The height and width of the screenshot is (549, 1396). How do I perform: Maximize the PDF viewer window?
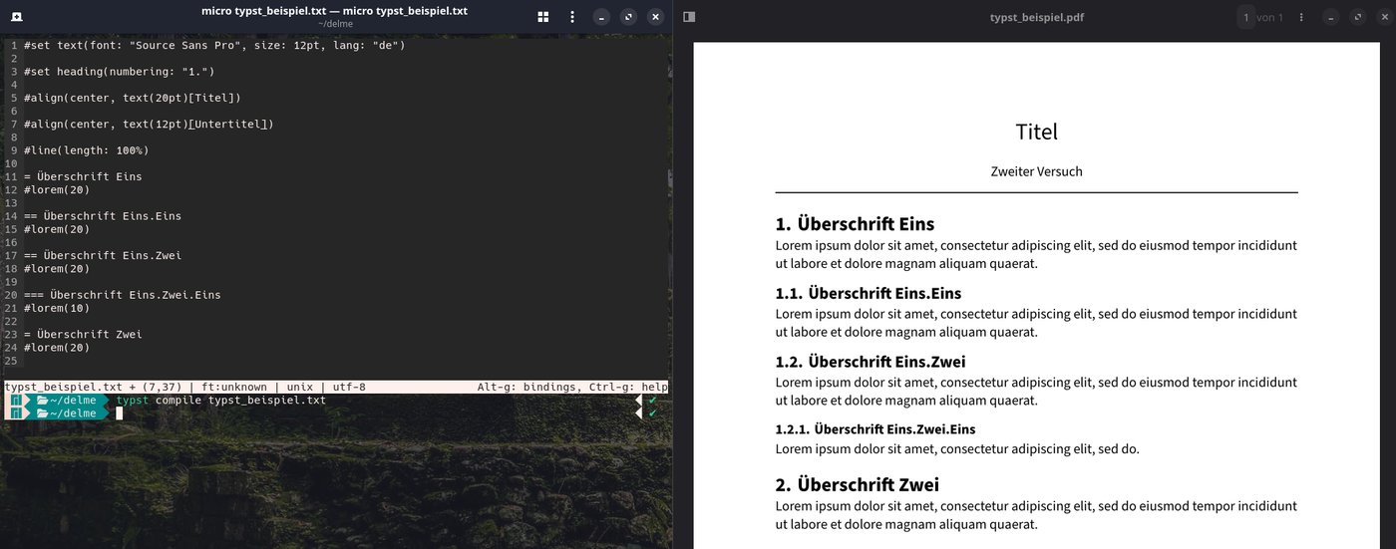click(x=1357, y=17)
